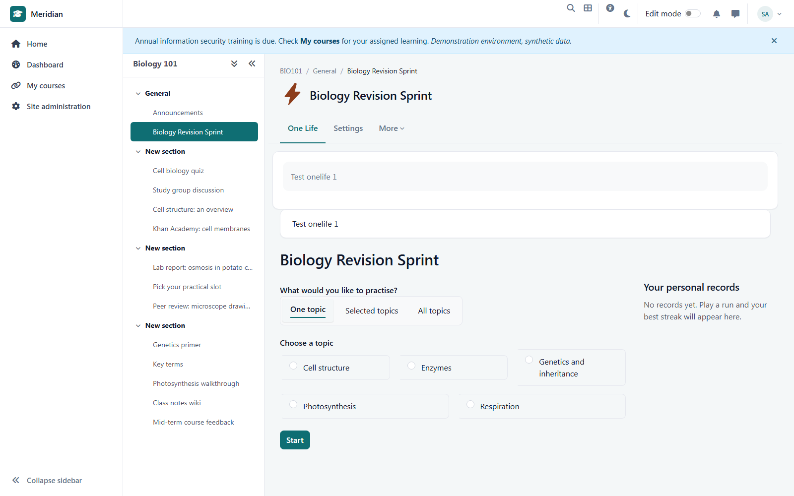The image size is (794, 496).
Task: Open the grid layout icon in top bar
Action: pos(588,8)
